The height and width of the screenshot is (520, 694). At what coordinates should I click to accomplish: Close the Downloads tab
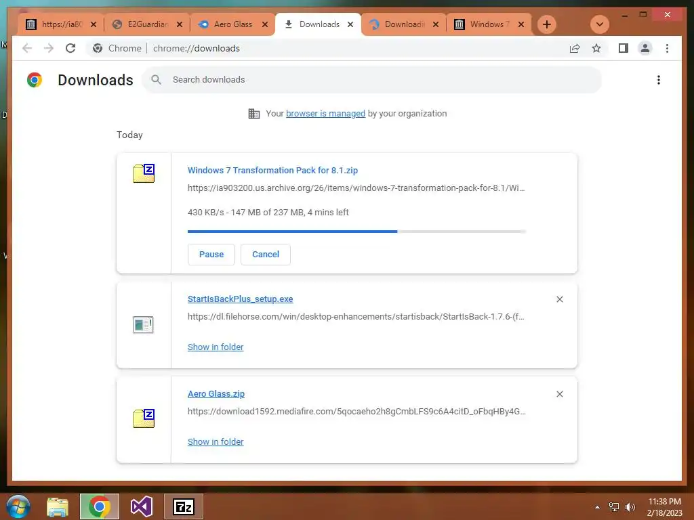(350, 24)
